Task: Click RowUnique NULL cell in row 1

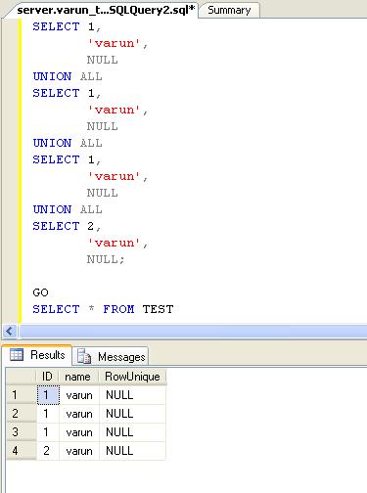Action: point(132,395)
